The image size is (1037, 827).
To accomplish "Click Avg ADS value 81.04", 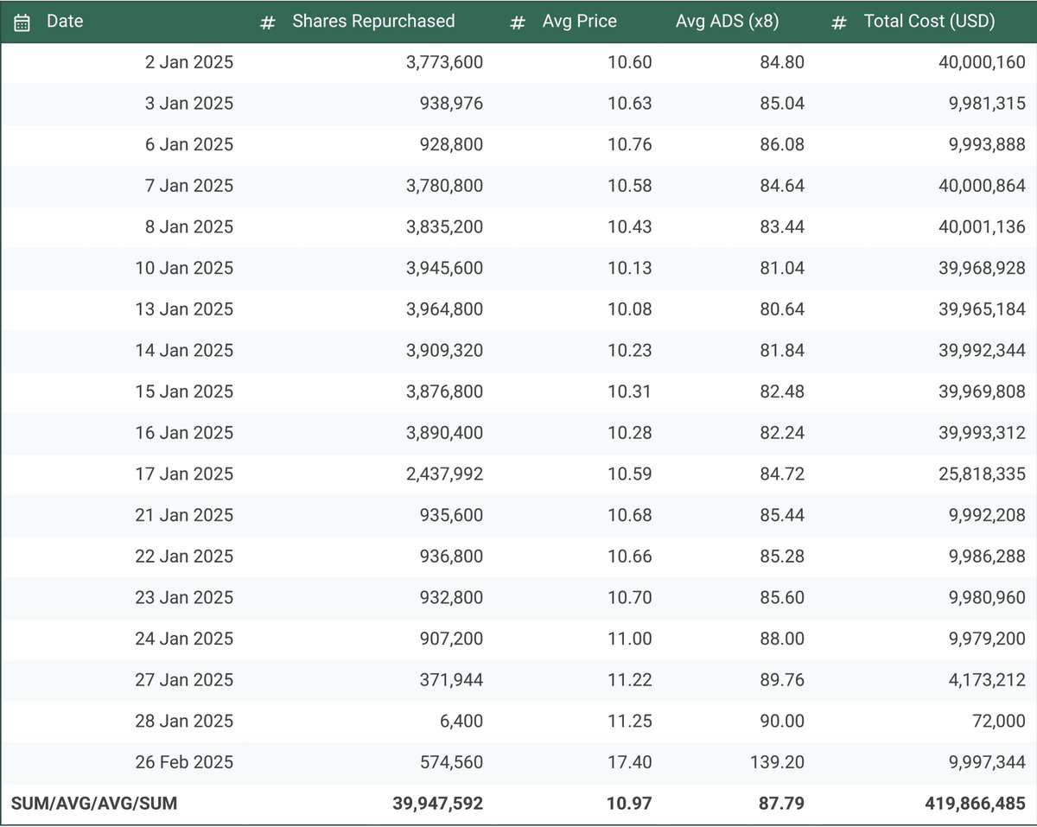I will click(x=782, y=268).
